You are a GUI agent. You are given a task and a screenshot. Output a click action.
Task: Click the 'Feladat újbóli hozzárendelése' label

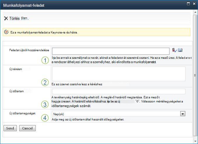[x=29, y=50]
